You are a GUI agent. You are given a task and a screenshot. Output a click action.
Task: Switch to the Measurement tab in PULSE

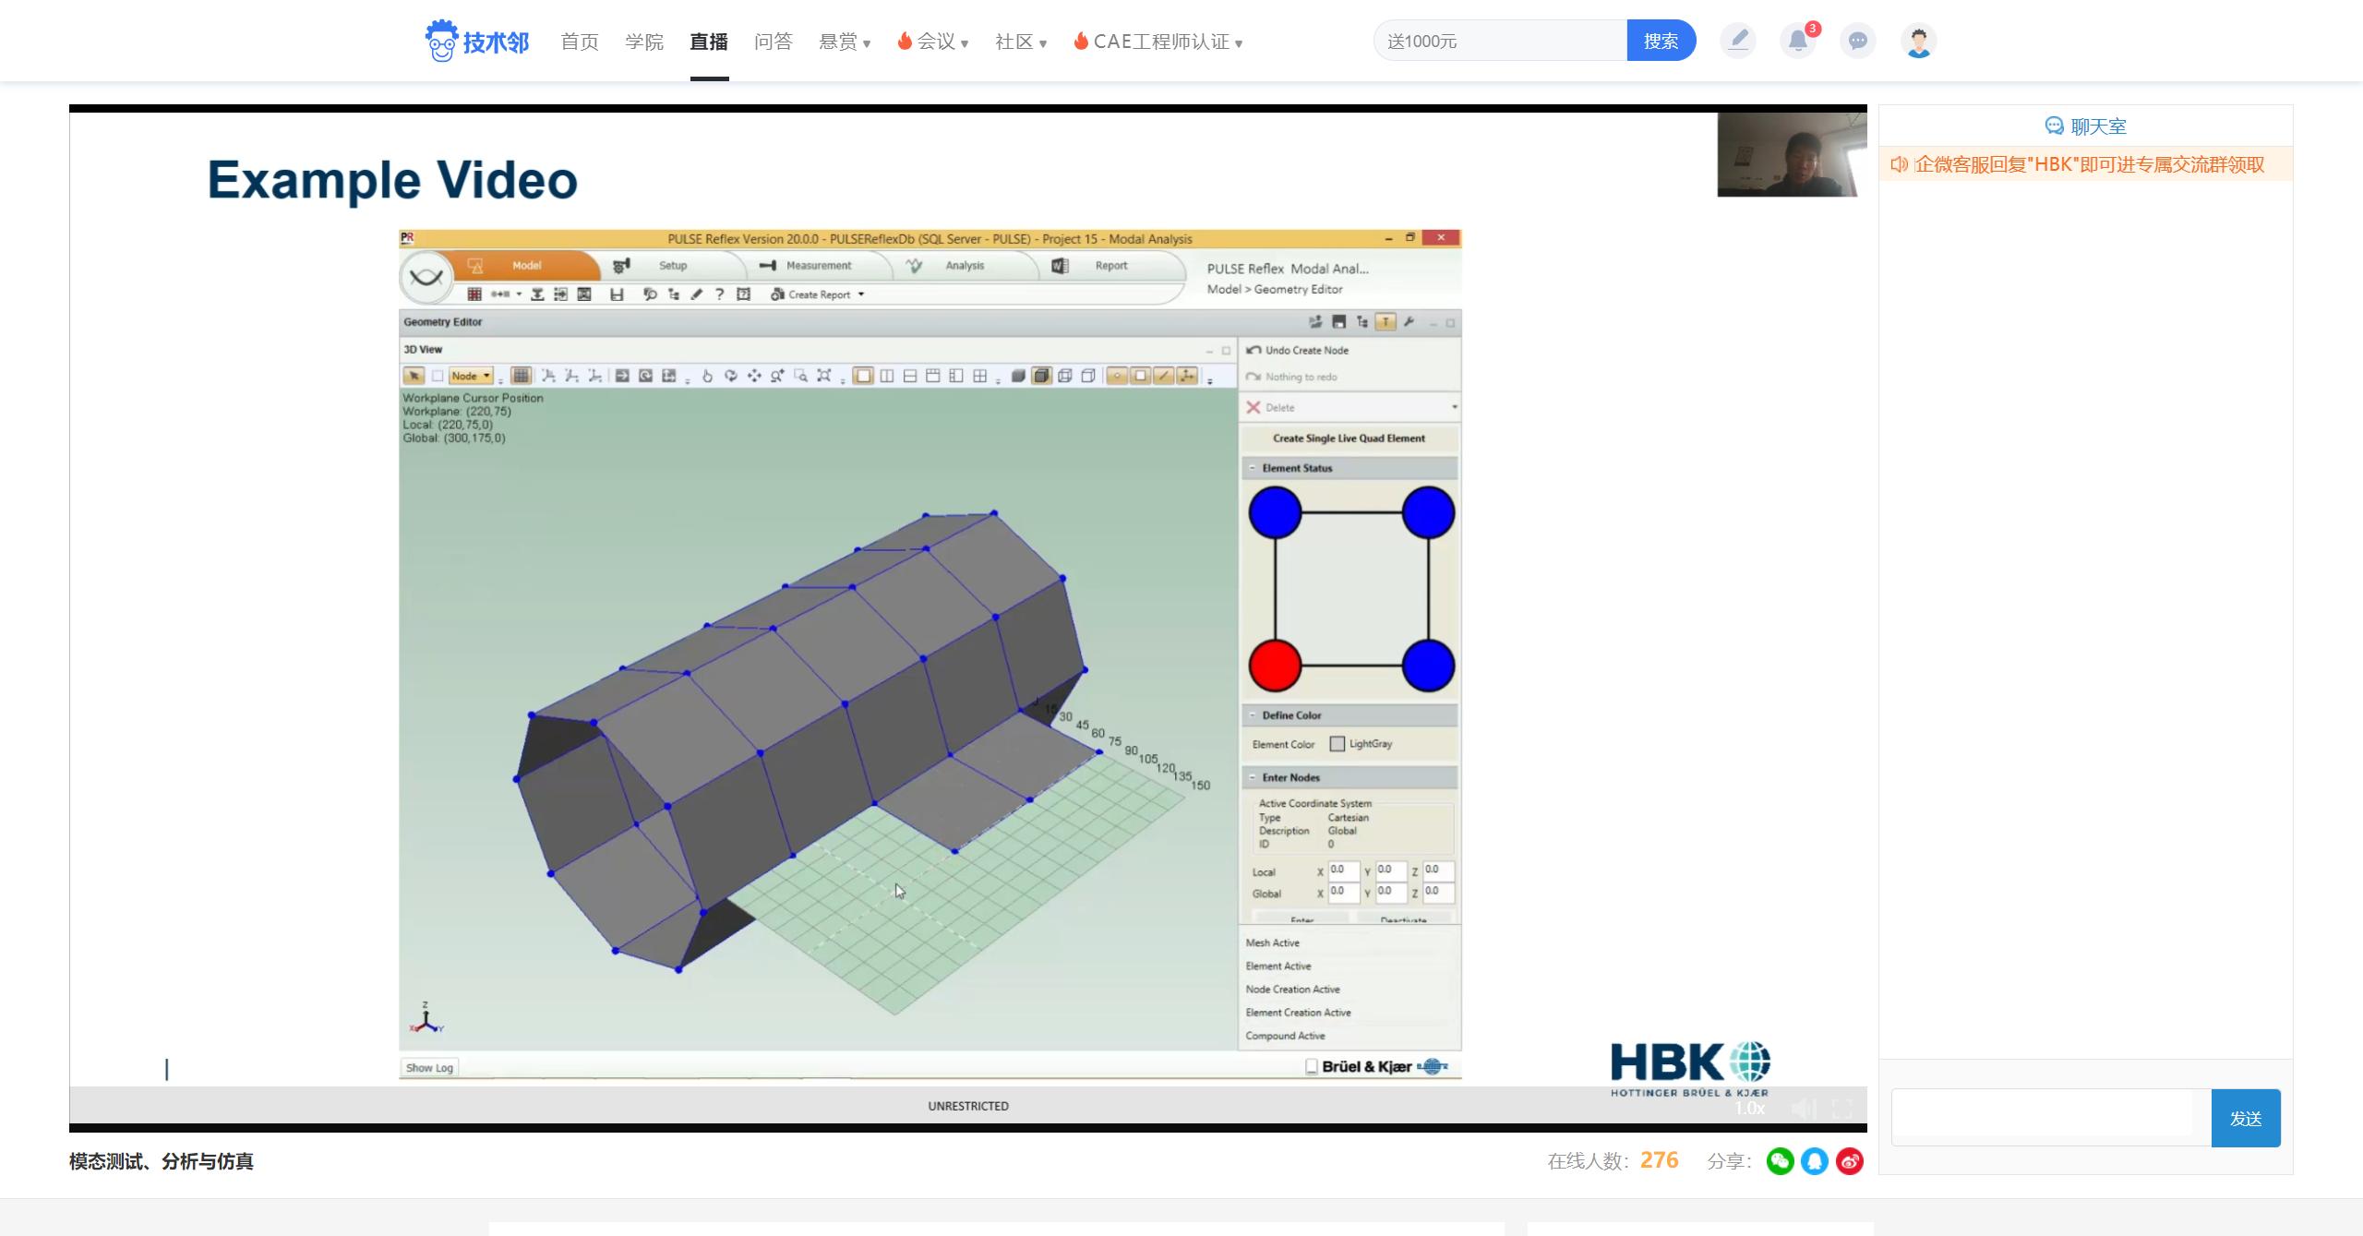(x=819, y=265)
